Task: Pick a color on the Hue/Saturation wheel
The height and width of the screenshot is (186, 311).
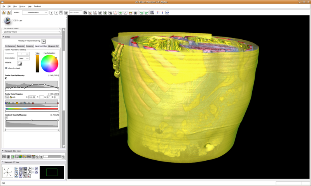Action: (x=49, y=63)
